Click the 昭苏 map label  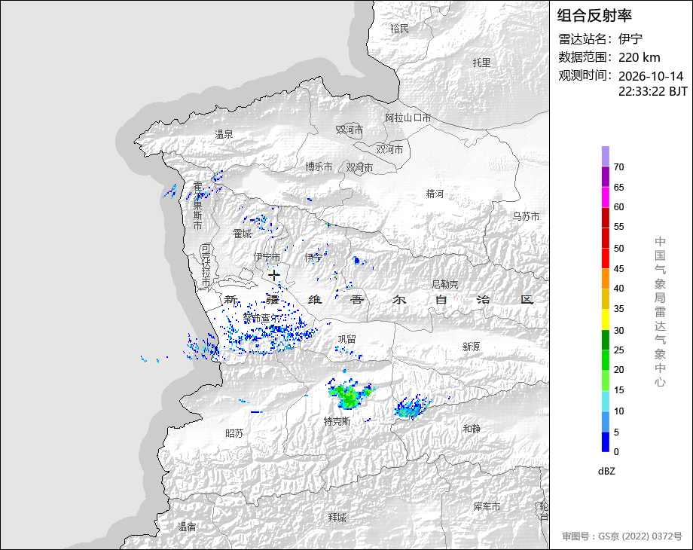[235, 433]
